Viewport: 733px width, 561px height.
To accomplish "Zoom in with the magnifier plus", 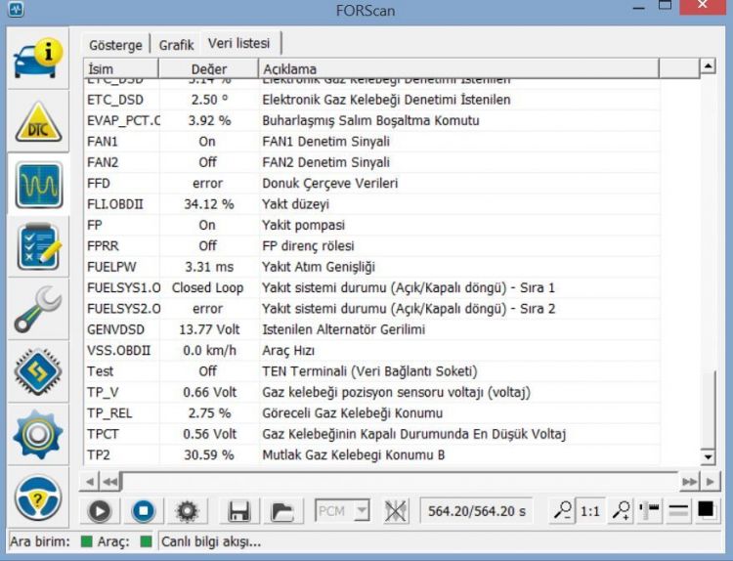I will tap(621, 510).
